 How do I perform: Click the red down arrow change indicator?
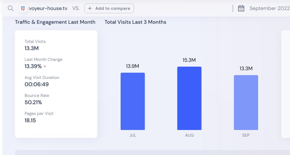point(45,67)
